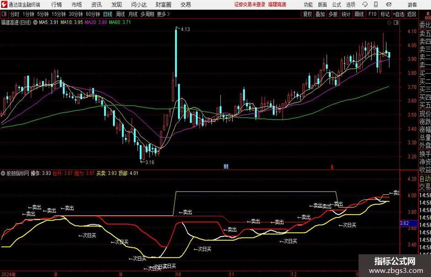Click the 统计 toolbar button

coord(346,14)
